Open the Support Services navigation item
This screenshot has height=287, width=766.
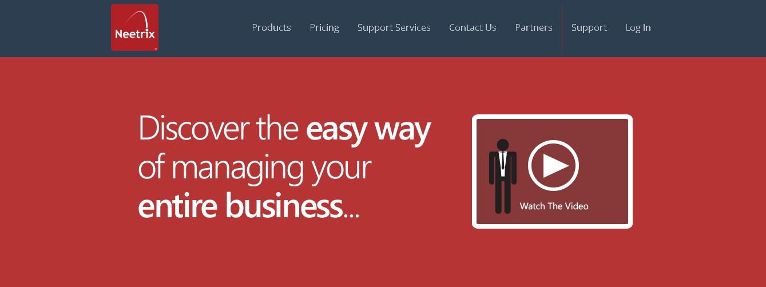tap(394, 27)
